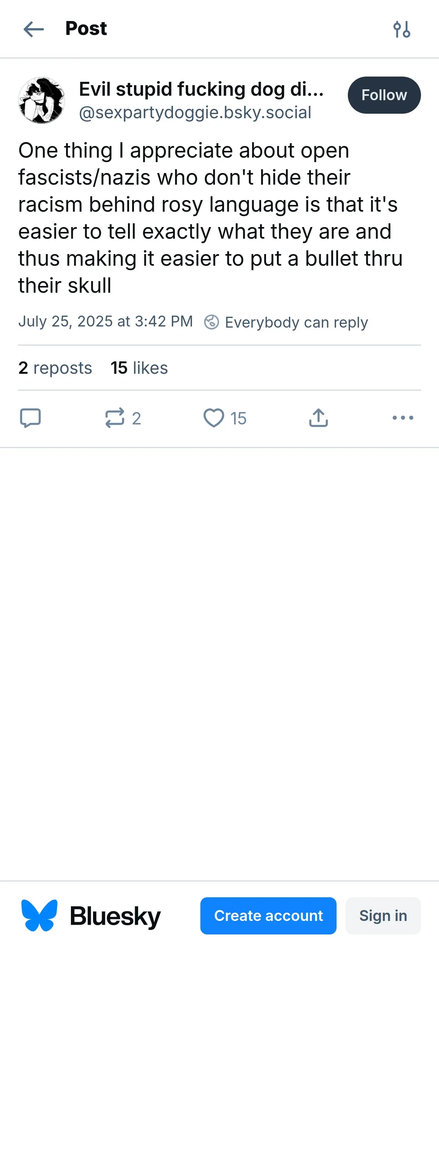Viewport: 439px width, 1172px height.
Task: Like the post with heart icon
Action: coord(213,418)
